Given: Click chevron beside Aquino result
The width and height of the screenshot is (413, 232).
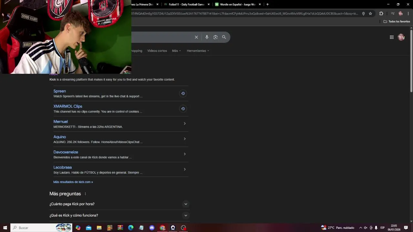Looking at the screenshot, I should click(x=185, y=139).
